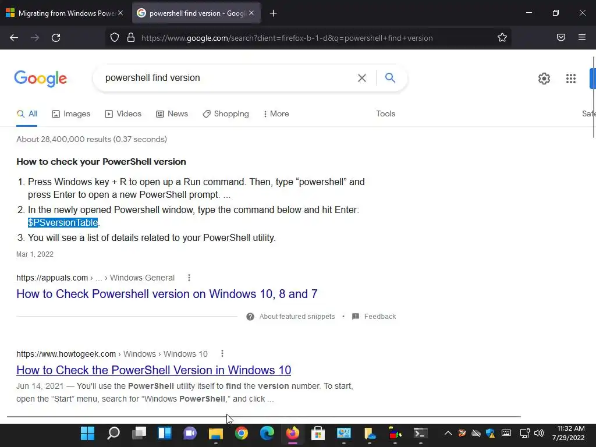Open the Windows Start menu
Viewport: 596px width, 447px height.
tap(88, 433)
